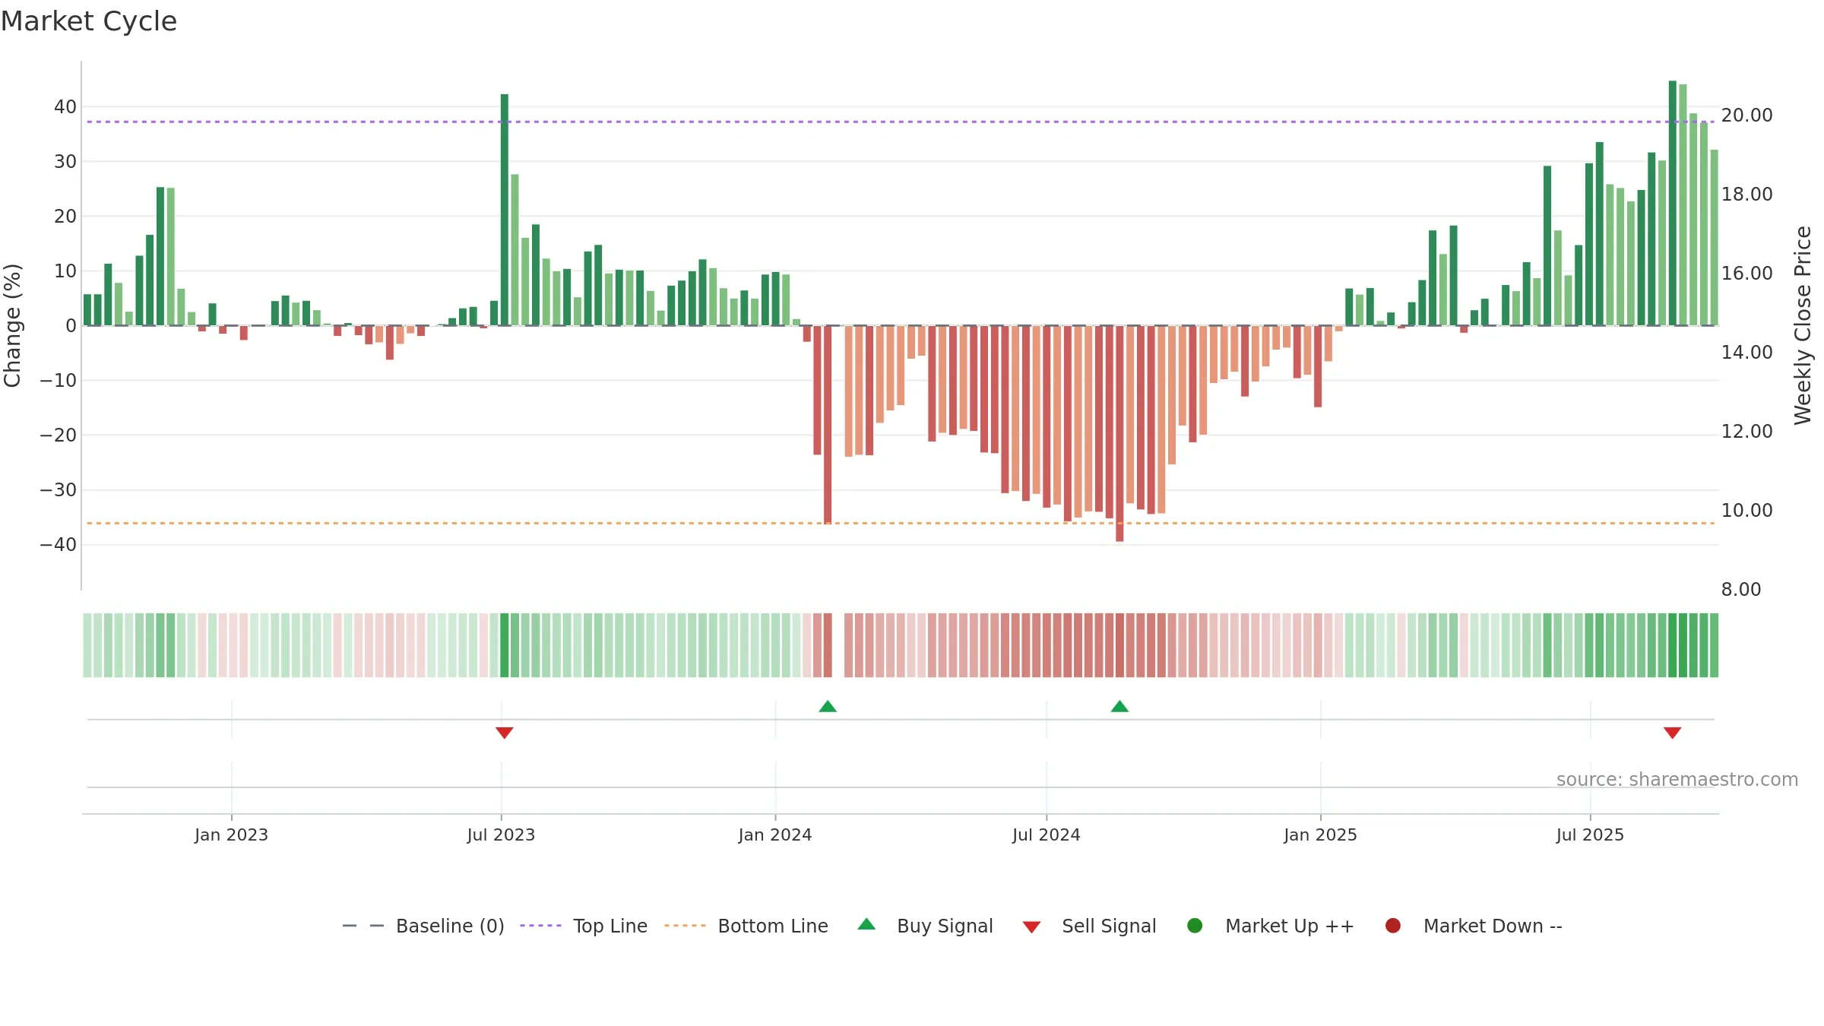Viewport: 1824px width, 1026px height.
Task: Click the tallest green bar at Jul 2023
Action: (x=505, y=210)
